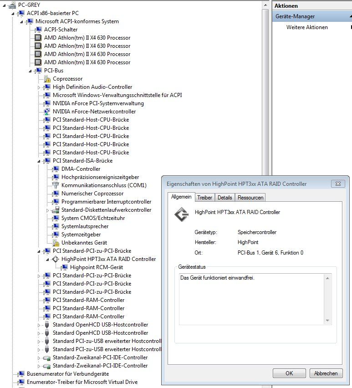This screenshot has width=352, height=388.
Task: Expand the first Standard-Zweikanal-PCI-IDE-Controller node
Action: (39, 358)
